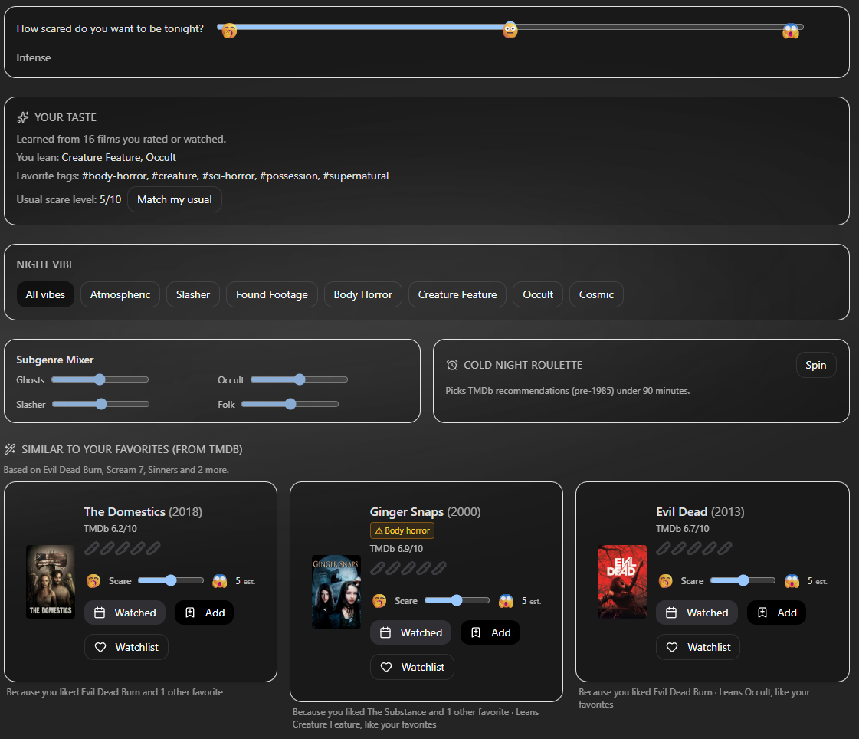Click the 'TMDb 6.9/10' rating text
859x739 pixels.
point(396,549)
